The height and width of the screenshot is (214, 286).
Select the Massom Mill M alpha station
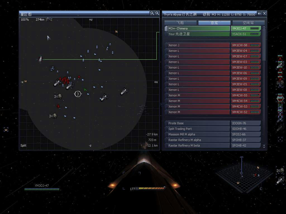[213, 134]
